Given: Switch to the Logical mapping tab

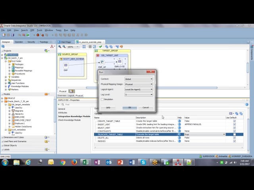Looking at the screenshot, I should click(71, 96).
